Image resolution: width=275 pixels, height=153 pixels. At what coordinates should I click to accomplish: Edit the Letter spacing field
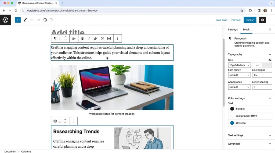coord(262,87)
